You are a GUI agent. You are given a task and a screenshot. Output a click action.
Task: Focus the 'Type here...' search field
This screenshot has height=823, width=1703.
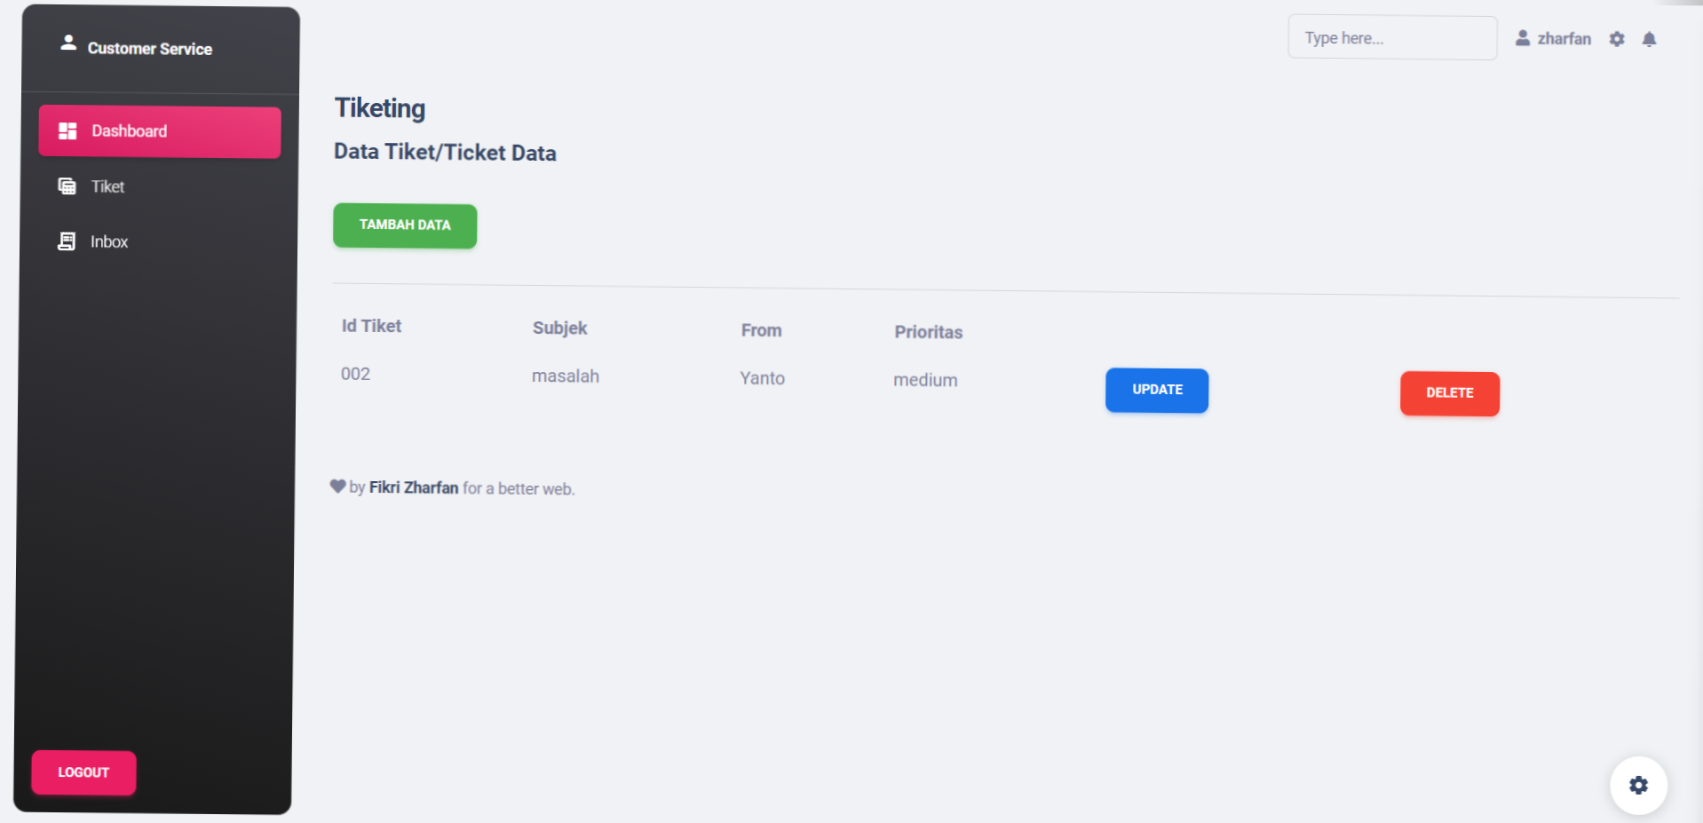click(1392, 38)
